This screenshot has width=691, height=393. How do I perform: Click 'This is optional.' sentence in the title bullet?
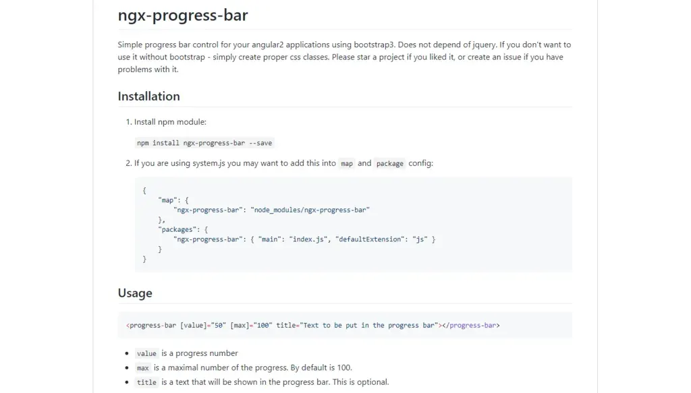pyautogui.click(x=360, y=382)
